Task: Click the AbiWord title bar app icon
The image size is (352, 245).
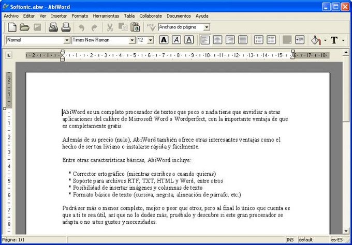Action: pyautogui.click(x=6, y=7)
